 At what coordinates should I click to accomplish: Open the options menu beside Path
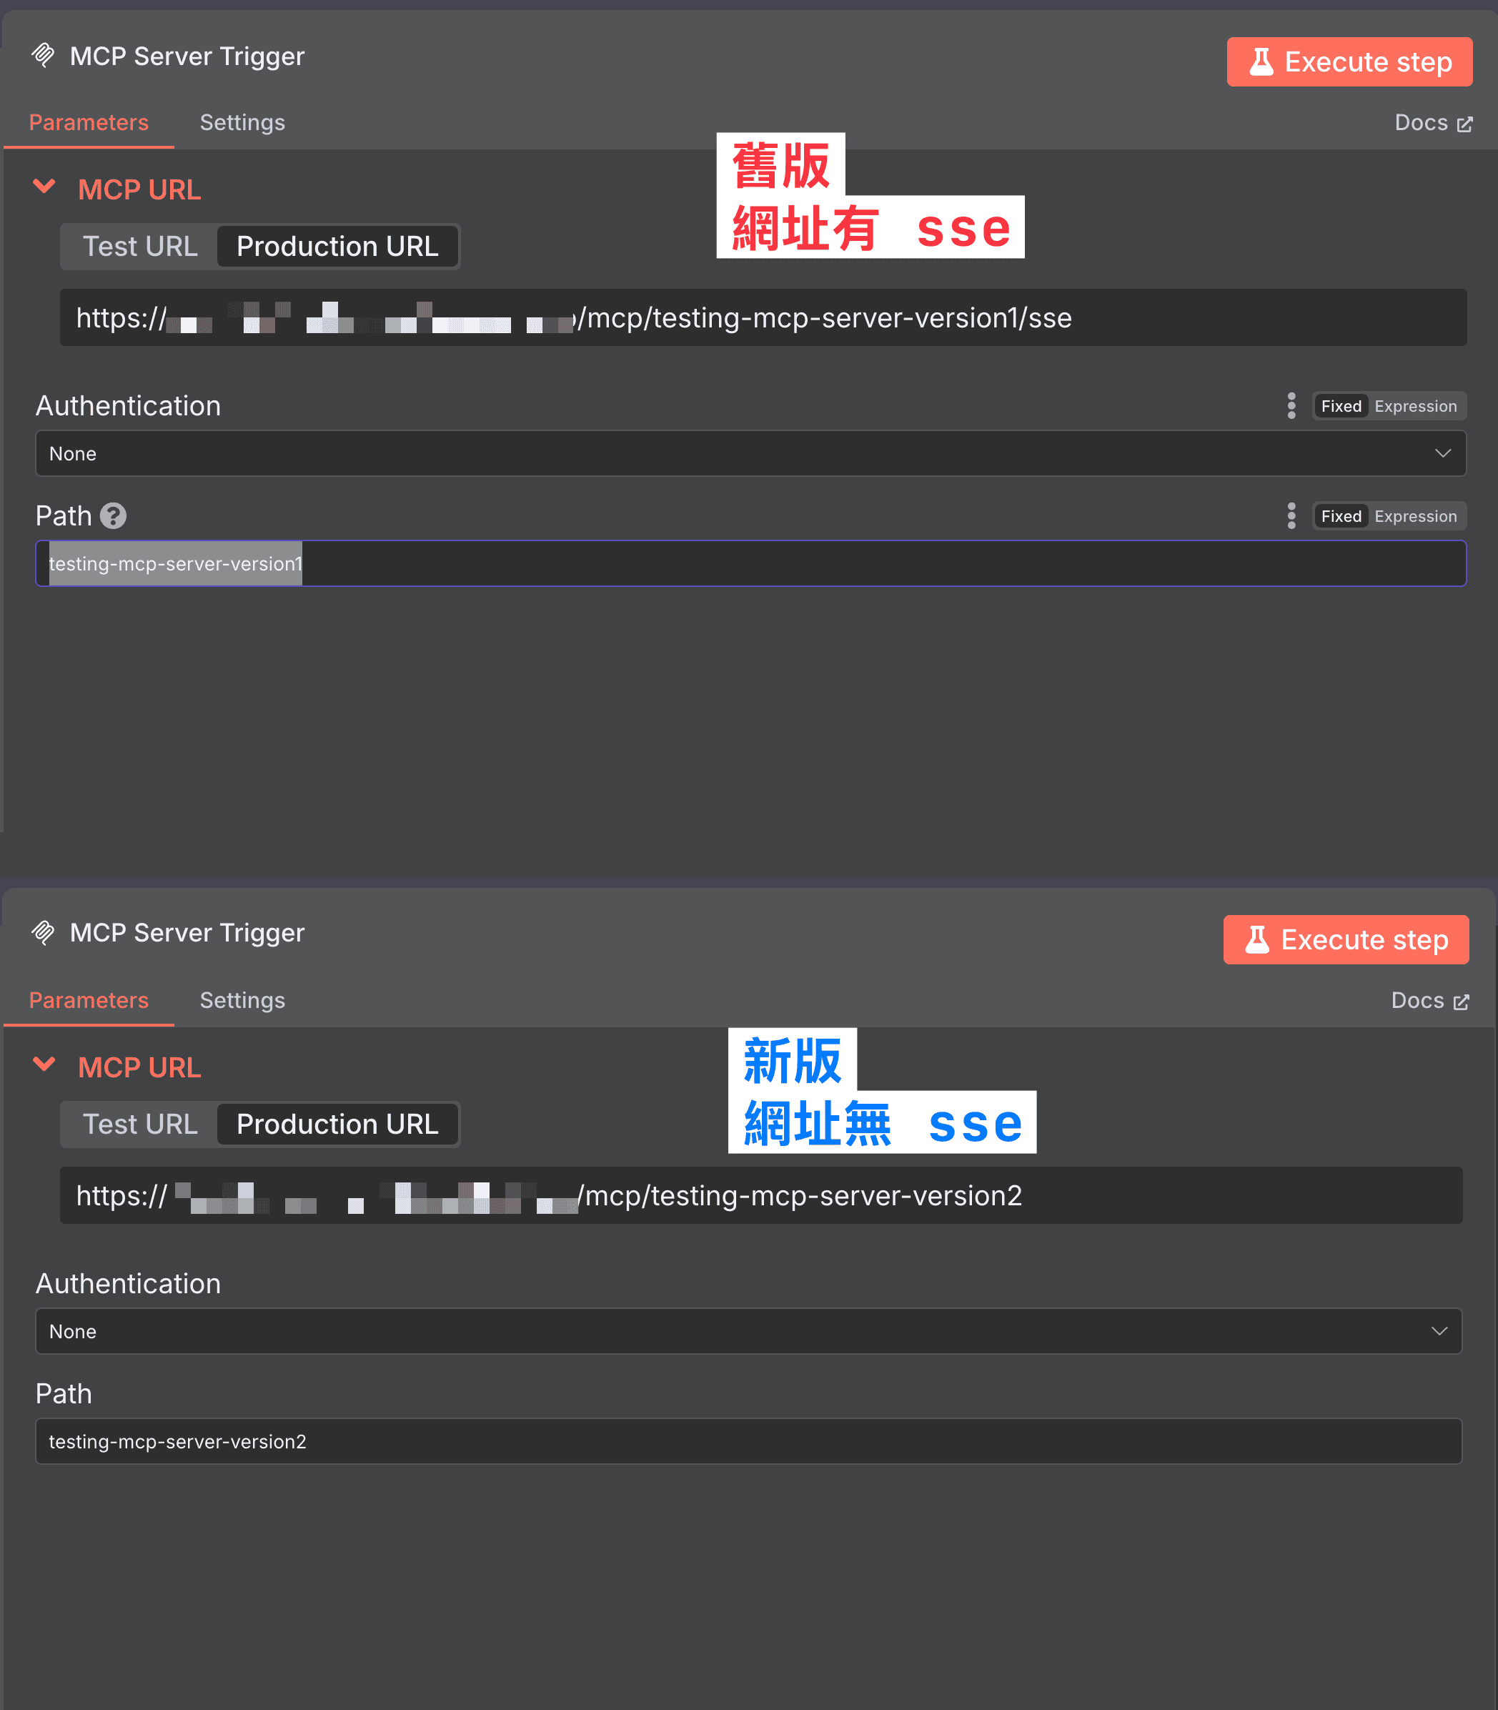pos(1291,516)
